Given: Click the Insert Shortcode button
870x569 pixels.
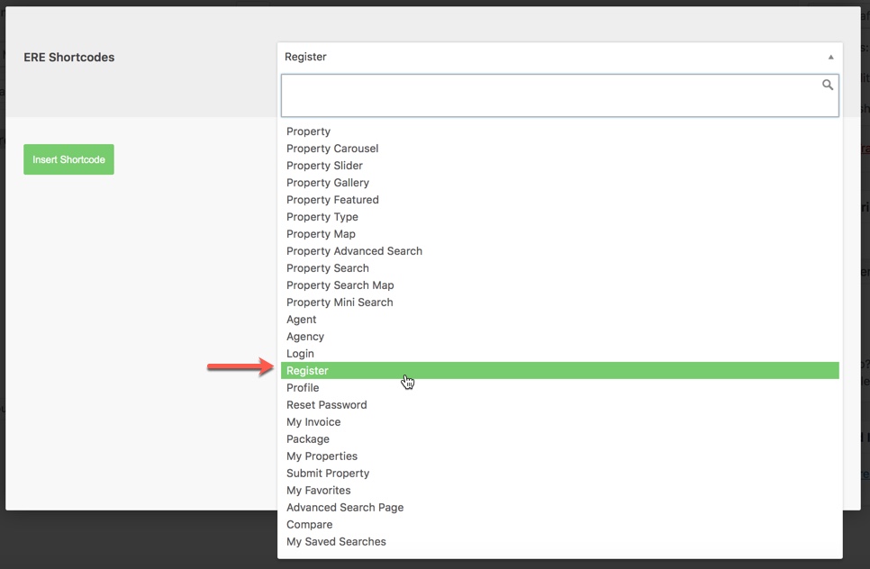Looking at the screenshot, I should pyautogui.click(x=68, y=159).
